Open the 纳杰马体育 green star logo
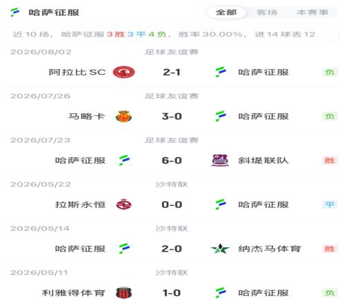Screen dimensions: 345x304 tap(220, 249)
